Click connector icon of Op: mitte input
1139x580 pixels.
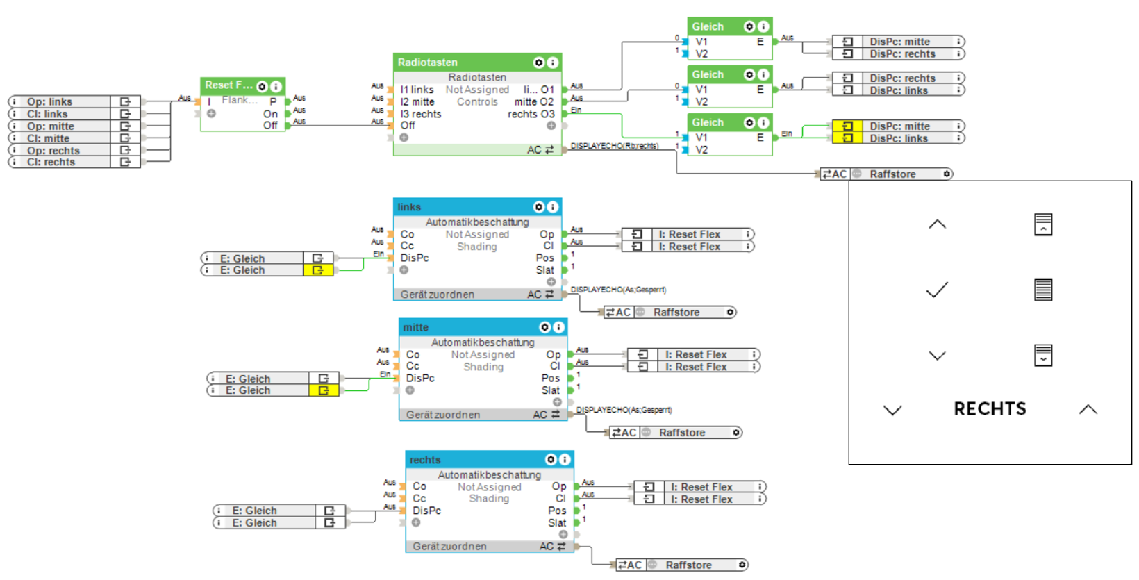tap(125, 126)
